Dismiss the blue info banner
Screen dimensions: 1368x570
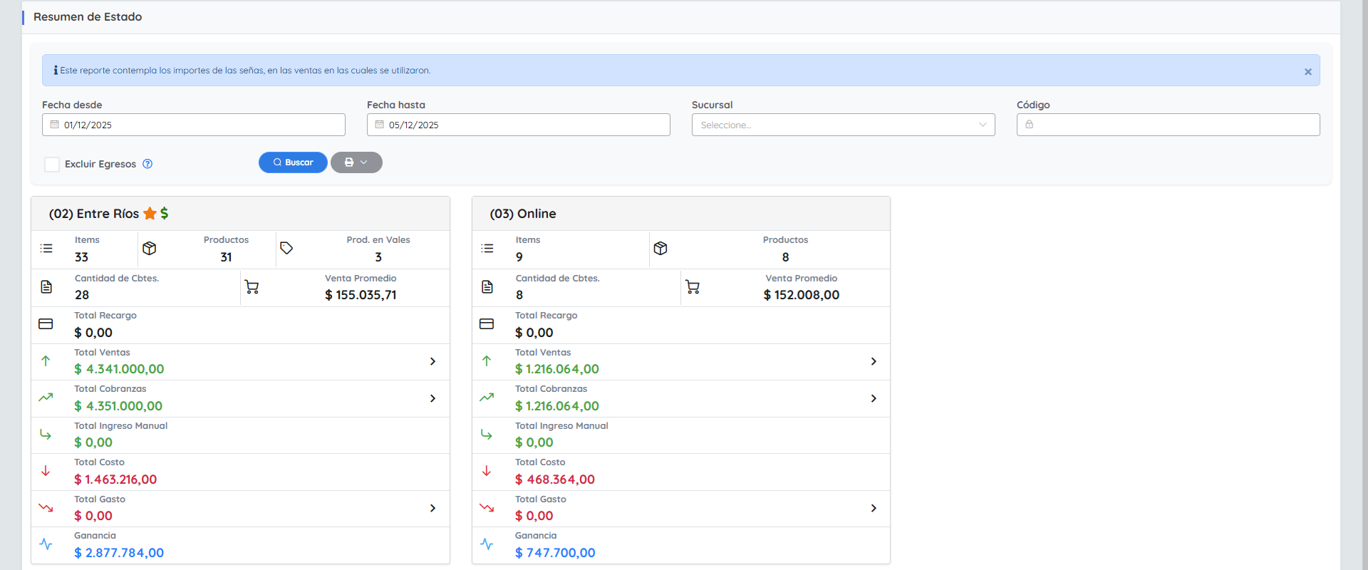click(1308, 72)
